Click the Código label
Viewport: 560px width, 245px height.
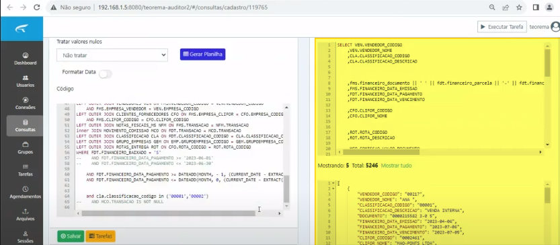[x=65, y=88]
